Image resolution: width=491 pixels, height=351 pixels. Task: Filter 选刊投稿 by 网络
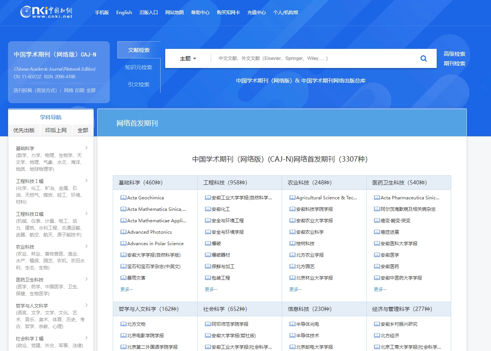[68, 91]
